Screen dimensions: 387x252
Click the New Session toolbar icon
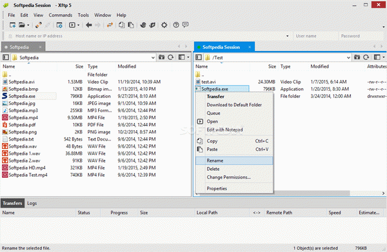pyautogui.click(x=12, y=25)
